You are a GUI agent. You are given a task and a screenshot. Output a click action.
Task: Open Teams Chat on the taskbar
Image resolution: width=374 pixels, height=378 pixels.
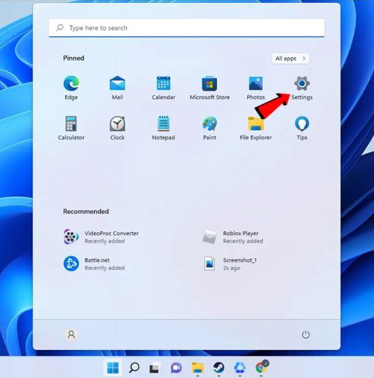pos(176,368)
